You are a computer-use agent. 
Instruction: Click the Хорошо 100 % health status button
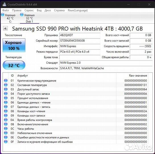(x=14, y=45)
